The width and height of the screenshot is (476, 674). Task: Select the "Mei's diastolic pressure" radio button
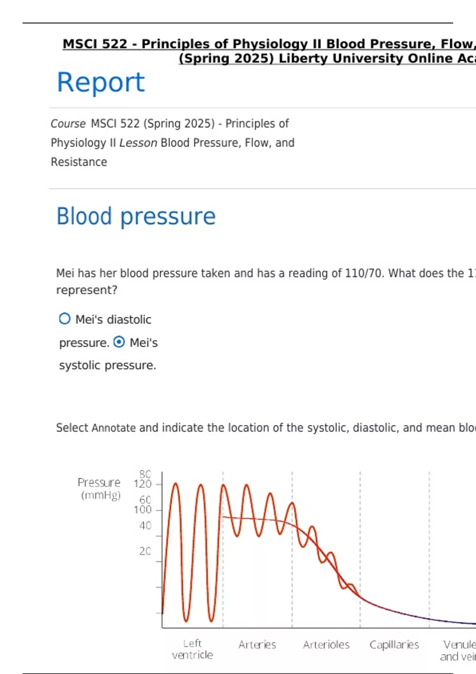65,319
